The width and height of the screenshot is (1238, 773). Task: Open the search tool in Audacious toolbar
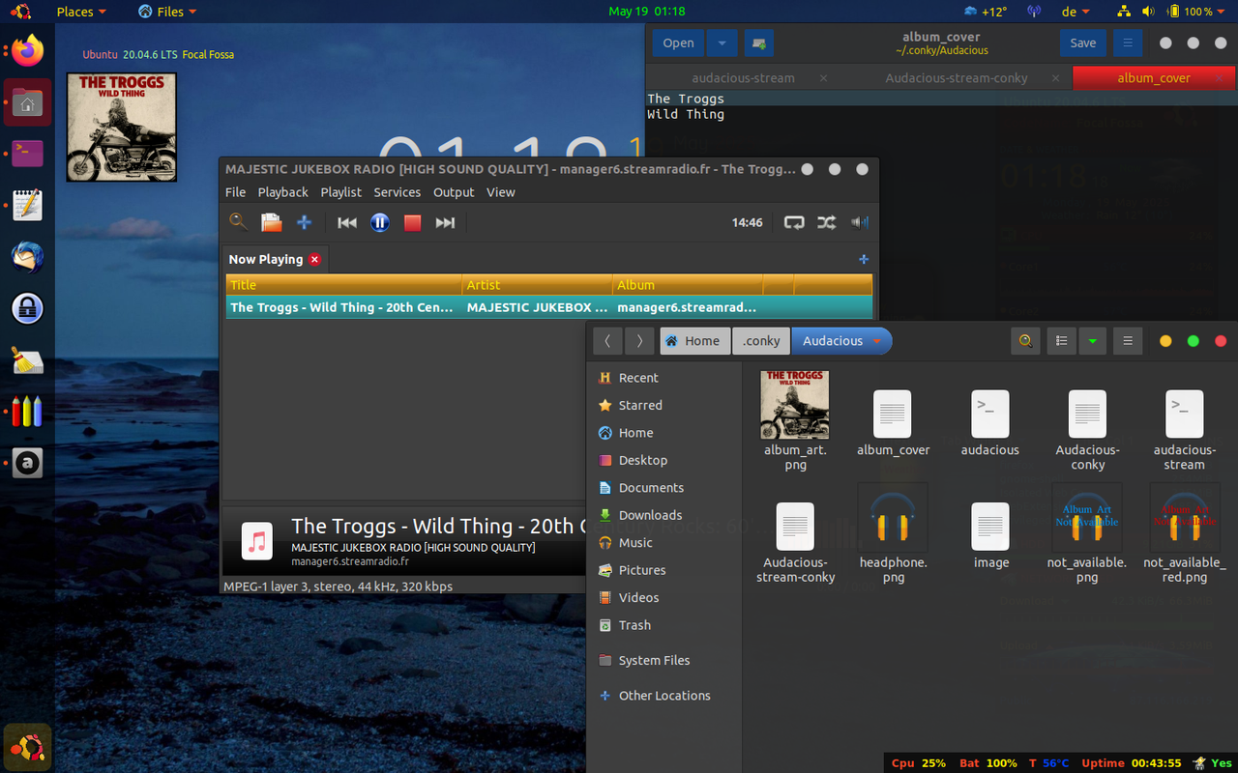(x=238, y=222)
